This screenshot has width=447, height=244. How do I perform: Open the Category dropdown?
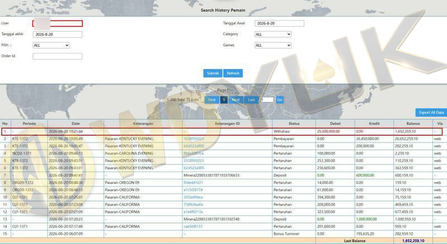click(273, 34)
